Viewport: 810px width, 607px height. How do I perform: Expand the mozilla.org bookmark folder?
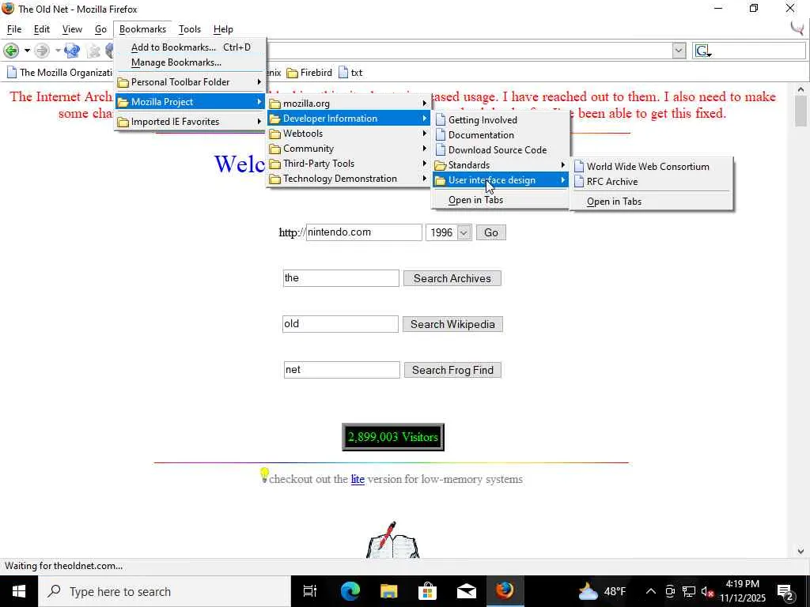coord(349,104)
